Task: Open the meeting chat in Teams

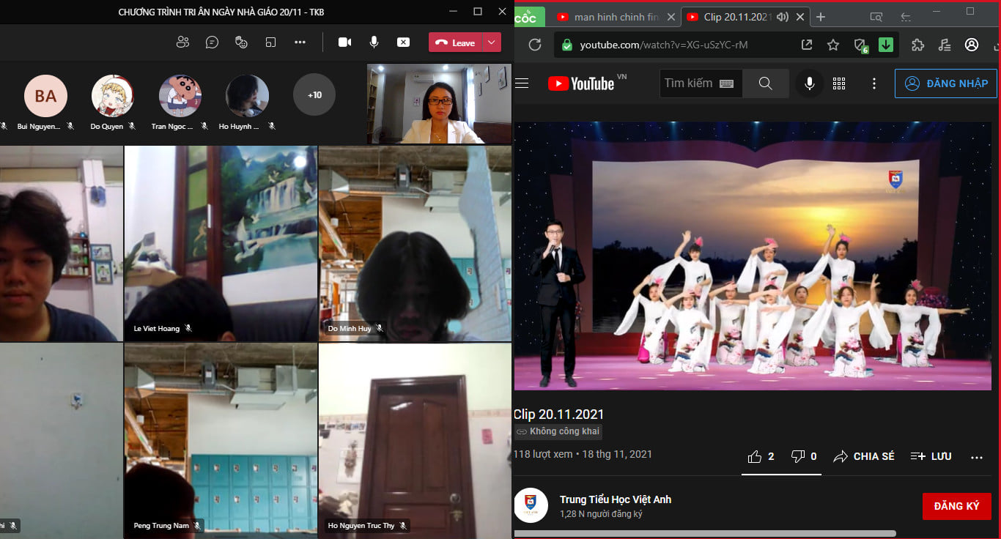Action: coord(212,42)
